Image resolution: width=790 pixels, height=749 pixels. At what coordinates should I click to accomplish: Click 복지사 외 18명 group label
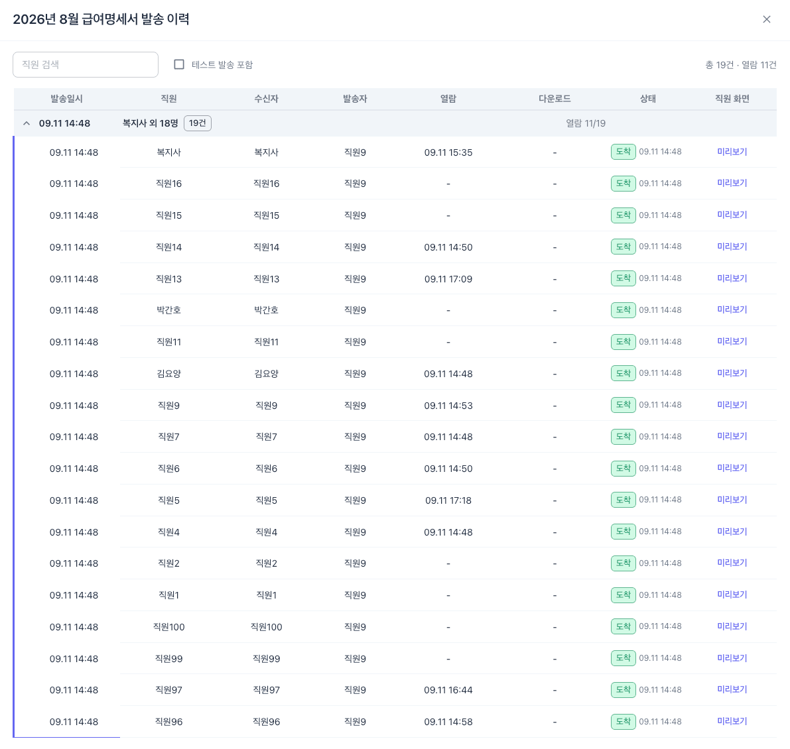[150, 123]
